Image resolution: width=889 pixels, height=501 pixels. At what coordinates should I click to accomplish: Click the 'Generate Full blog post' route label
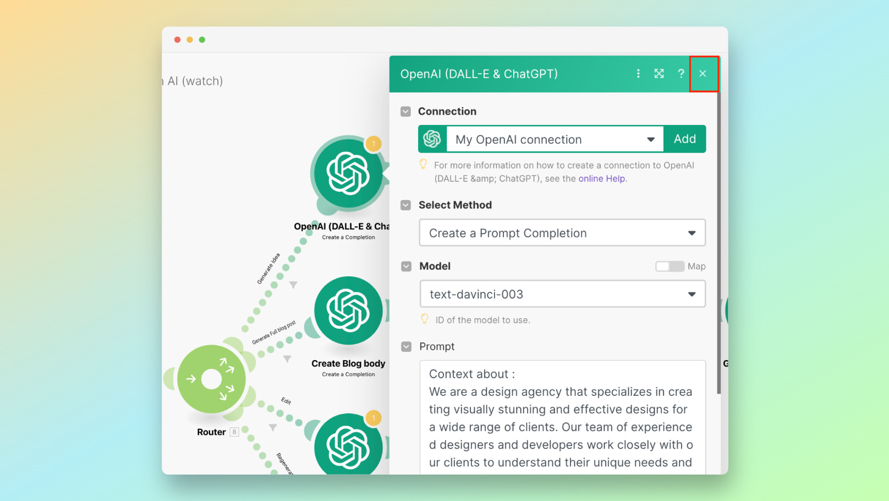click(x=274, y=333)
